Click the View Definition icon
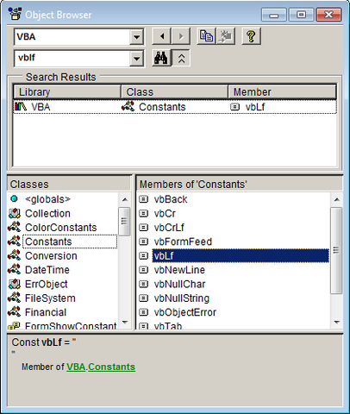 pyautogui.click(x=226, y=36)
